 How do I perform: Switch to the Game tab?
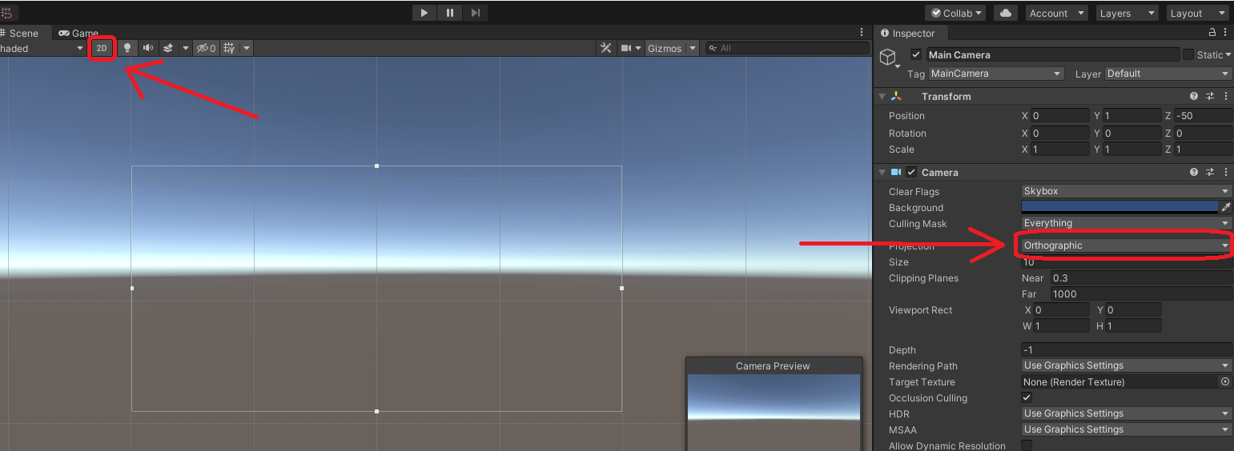coord(78,33)
